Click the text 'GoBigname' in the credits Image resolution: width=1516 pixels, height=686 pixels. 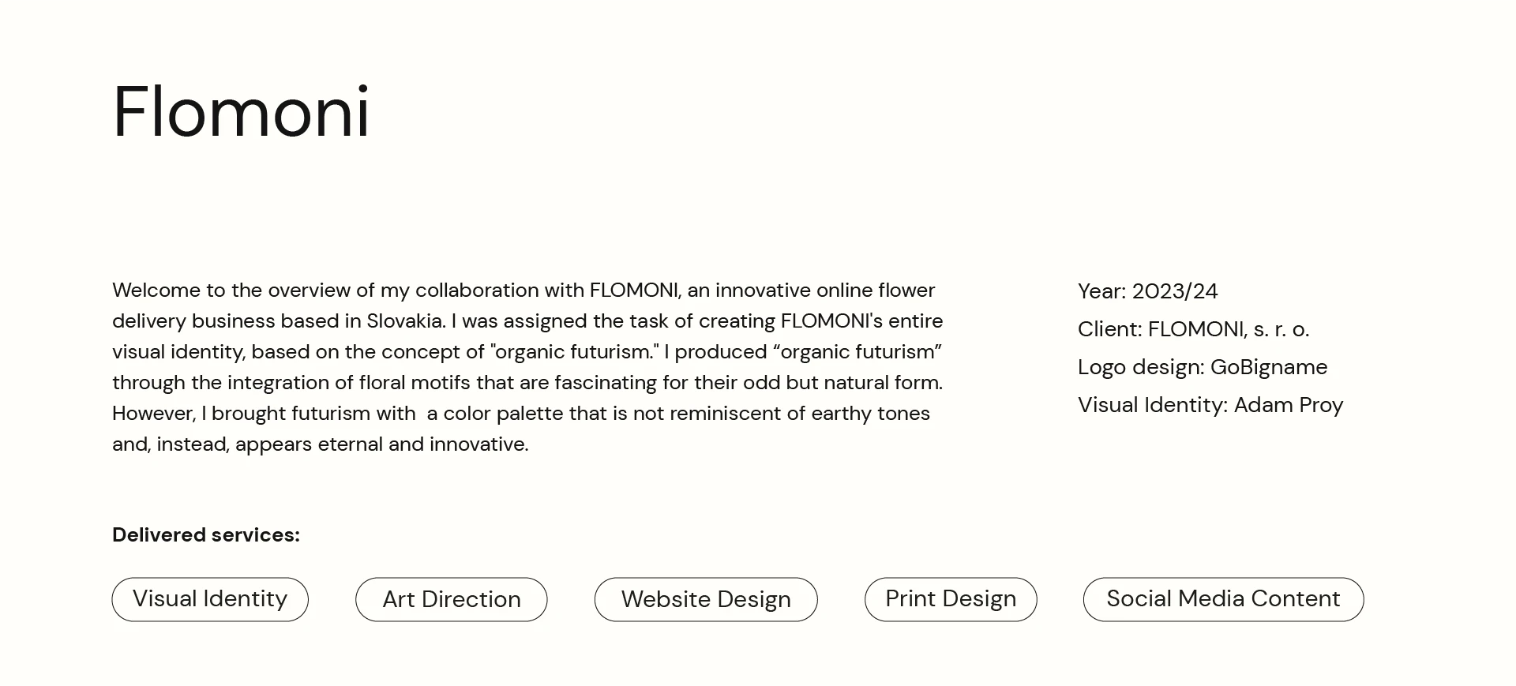1269,367
